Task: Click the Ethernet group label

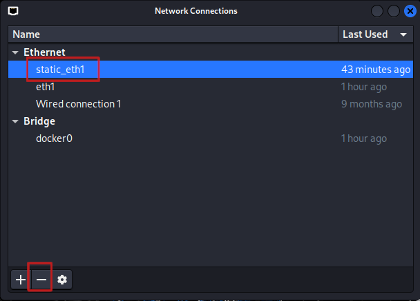Action: 44,52
